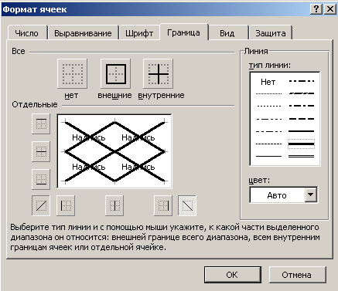Toggle the diagonal down border icon

pos(187,205)
